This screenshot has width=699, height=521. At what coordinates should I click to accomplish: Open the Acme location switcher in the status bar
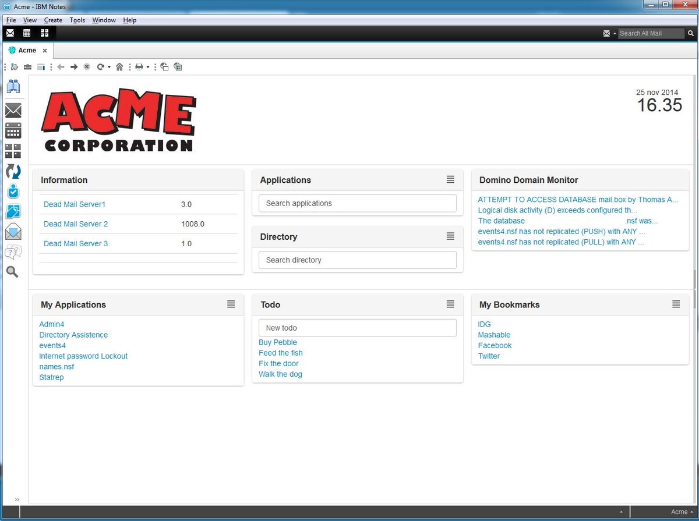[682, 512]
